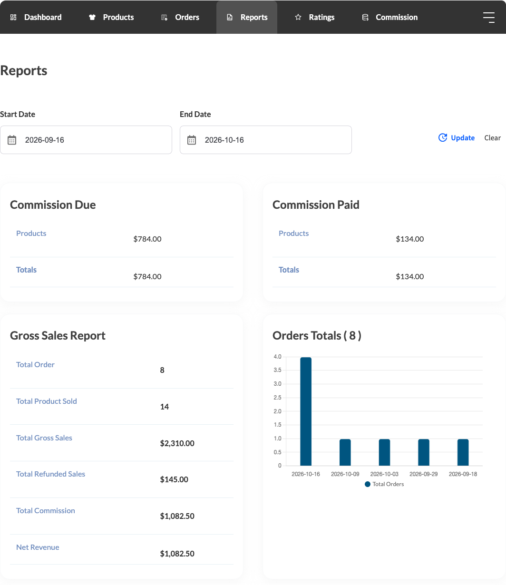Click the End Date field 2026-10-16
The height and width of the screenshot is (585, 506).
click(266, 140)
